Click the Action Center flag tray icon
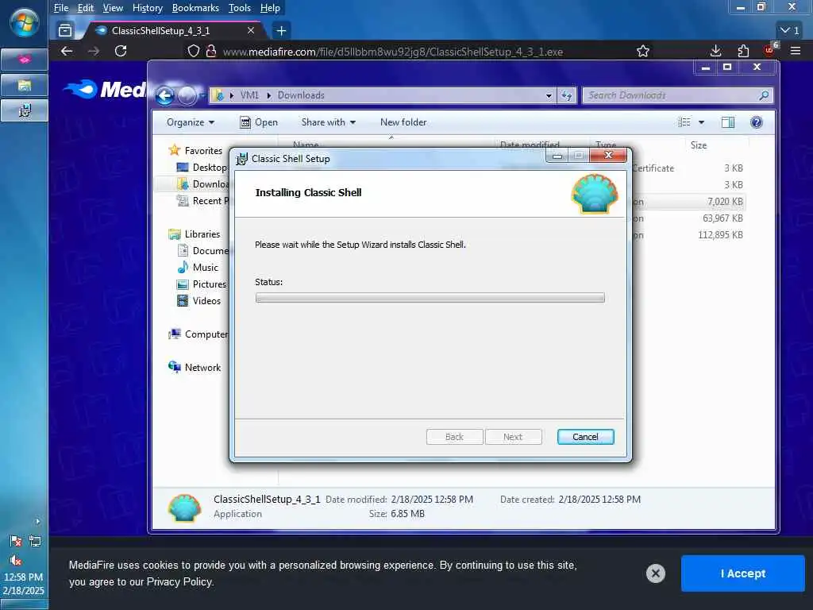The image size is (813, 610). [x=16, y=542]
